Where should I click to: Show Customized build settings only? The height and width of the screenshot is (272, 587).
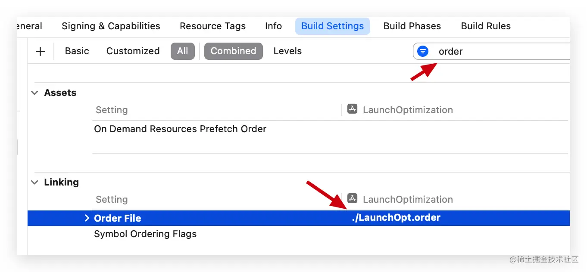133,51
